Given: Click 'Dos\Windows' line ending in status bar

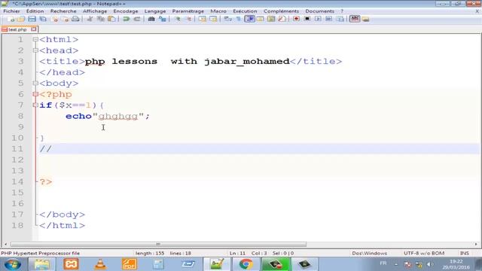Looking at the screenshot, I should tap(370, 253).
